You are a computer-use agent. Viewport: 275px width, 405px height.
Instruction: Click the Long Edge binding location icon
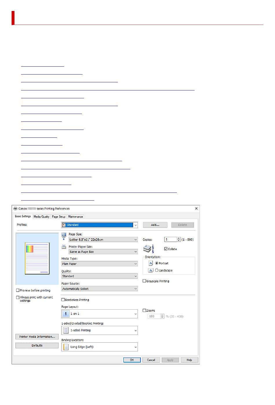[x=66, y=347]
